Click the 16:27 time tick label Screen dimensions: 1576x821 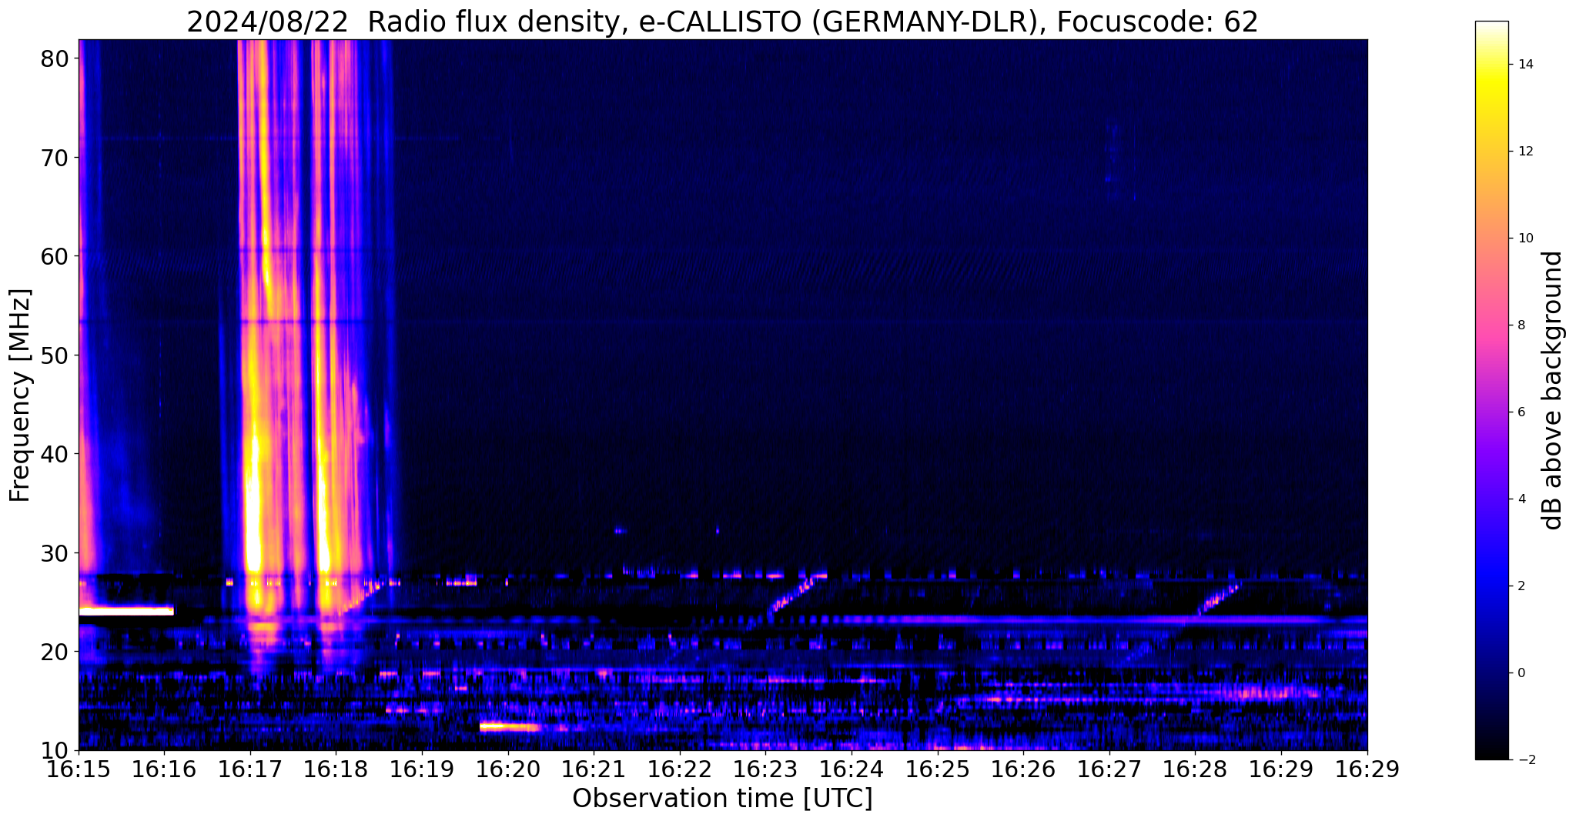[x=1109, y=769]
